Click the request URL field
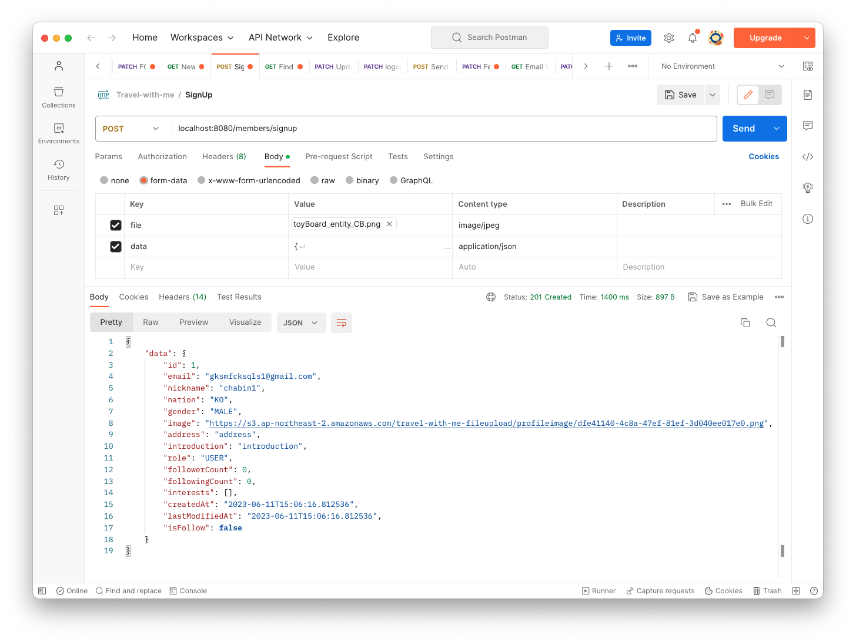The width and height of the screenshot is (856, 642). (x=444, y=129)
